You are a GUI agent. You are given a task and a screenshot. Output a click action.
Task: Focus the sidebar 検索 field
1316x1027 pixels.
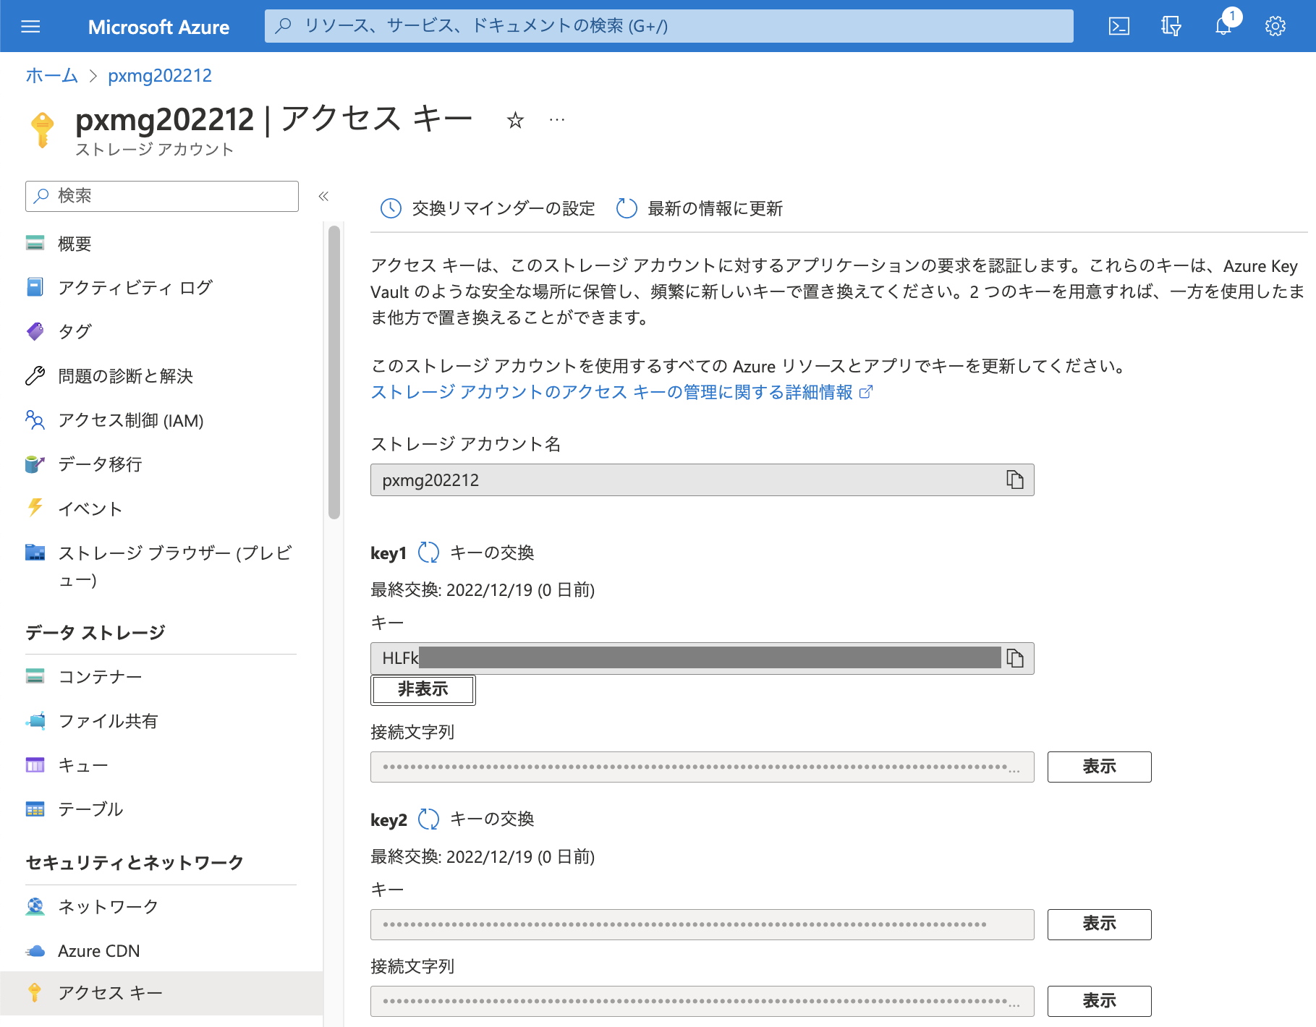(x=162, y=196)
